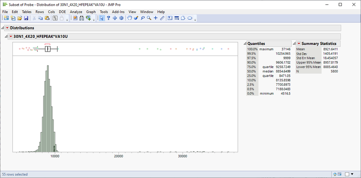Image resolution: width=361 pixels, height=178 pixels.
Task: Choose the Crosshairs tool
Action: (x=156, y=18)
